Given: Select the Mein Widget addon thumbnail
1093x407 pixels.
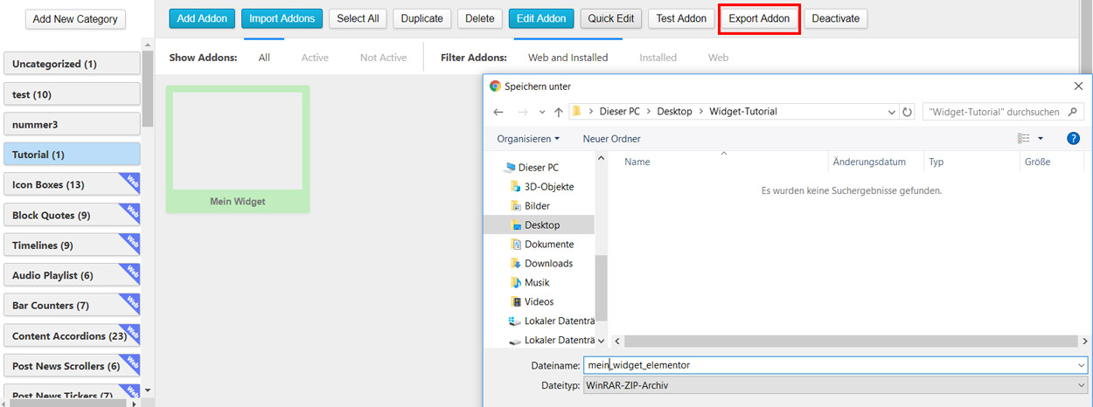Looking at the screenshot, I should pyautogui.click(x=238, y=148).
